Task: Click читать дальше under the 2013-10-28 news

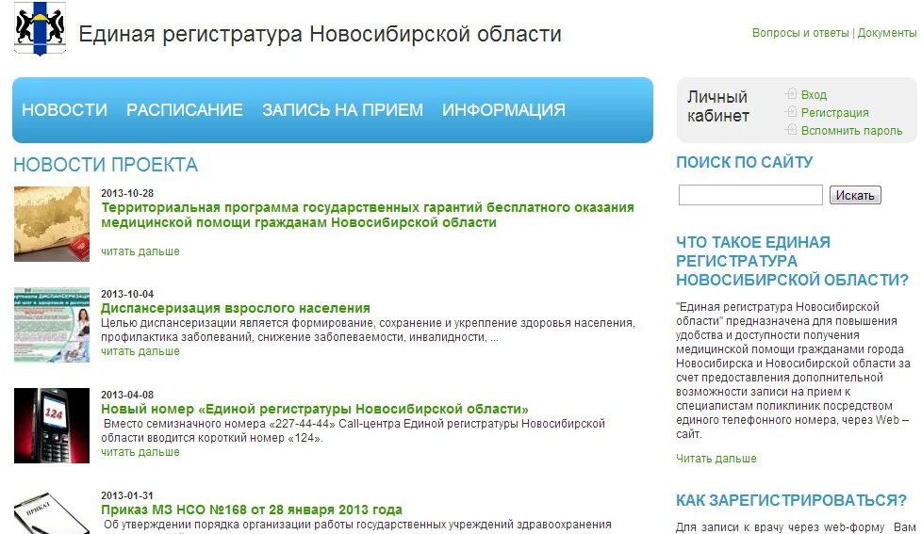Action: pyautogui.click(x=140, y=251)
